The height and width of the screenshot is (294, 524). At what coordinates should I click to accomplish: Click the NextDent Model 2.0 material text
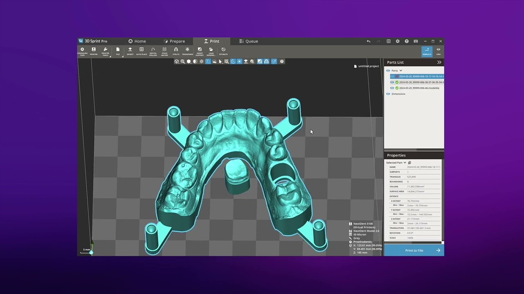[366, 231]
